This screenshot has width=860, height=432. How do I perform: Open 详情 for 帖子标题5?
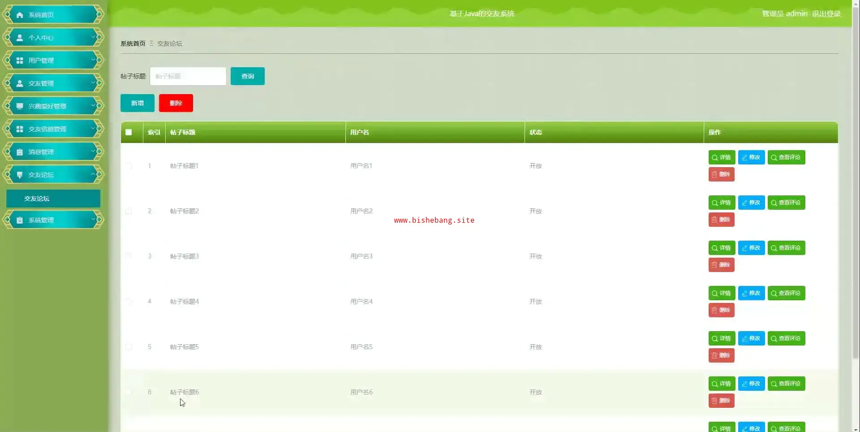coord(722,338)
